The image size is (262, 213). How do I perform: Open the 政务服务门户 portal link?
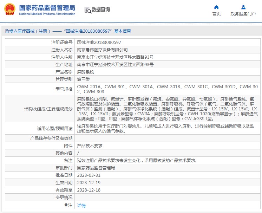point(243,14)
